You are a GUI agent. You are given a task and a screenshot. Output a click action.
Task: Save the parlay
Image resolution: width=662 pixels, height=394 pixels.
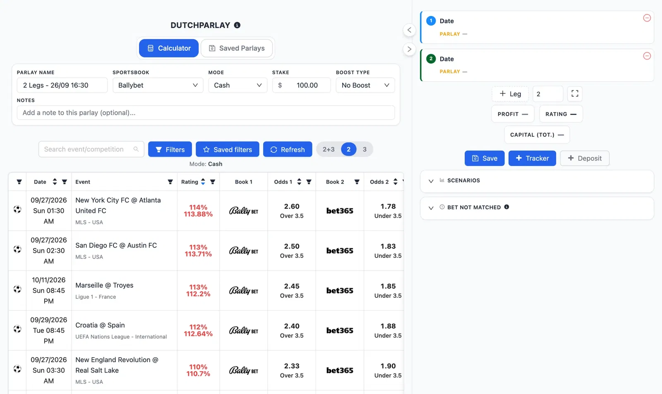[485, 158]
